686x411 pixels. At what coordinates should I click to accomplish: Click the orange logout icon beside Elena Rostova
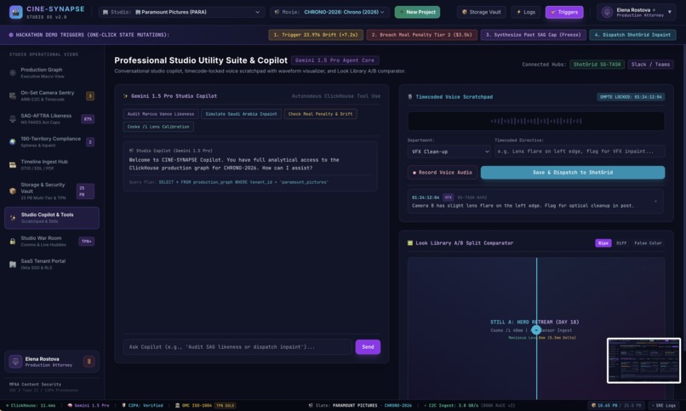coord(89,362)
